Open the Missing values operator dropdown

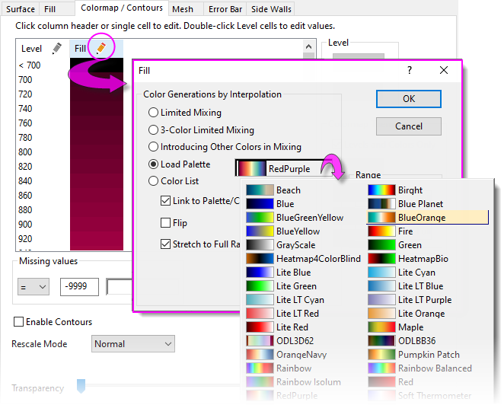point(33,286)
